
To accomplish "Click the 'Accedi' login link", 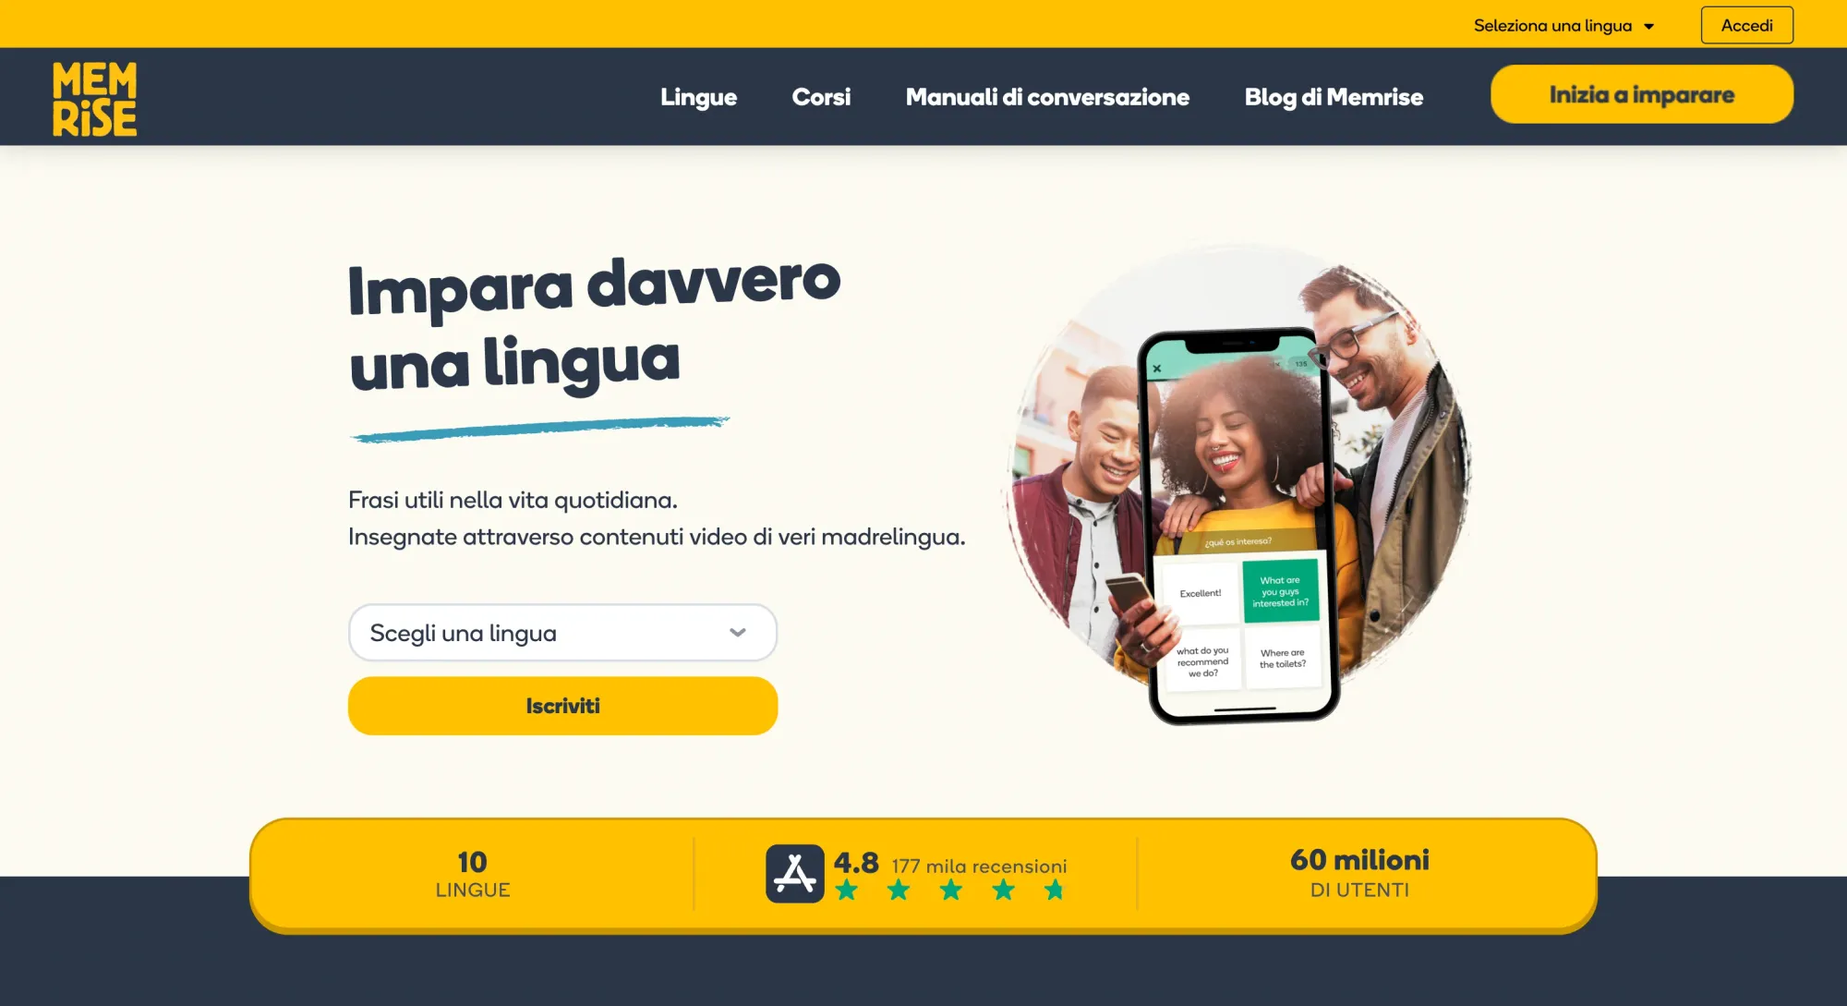I will (x=1746, y=25).
